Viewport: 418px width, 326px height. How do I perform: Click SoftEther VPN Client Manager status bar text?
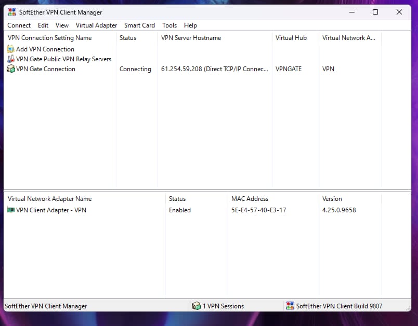click(46, 306)
